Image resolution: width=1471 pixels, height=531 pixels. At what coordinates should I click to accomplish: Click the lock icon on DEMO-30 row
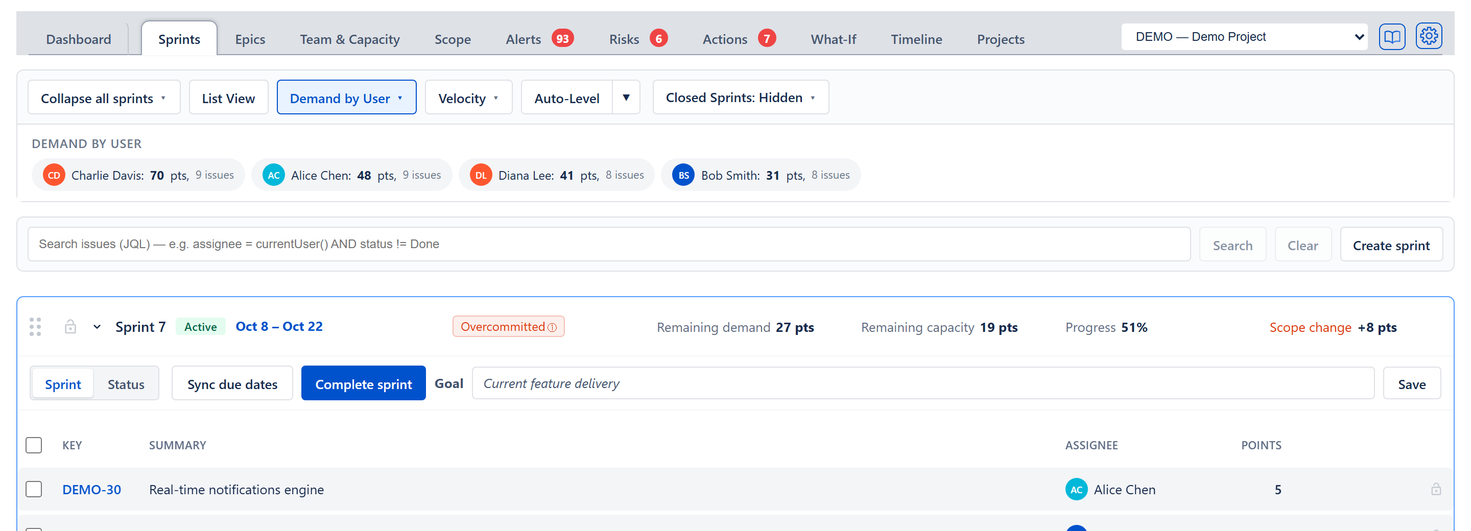1436,489
